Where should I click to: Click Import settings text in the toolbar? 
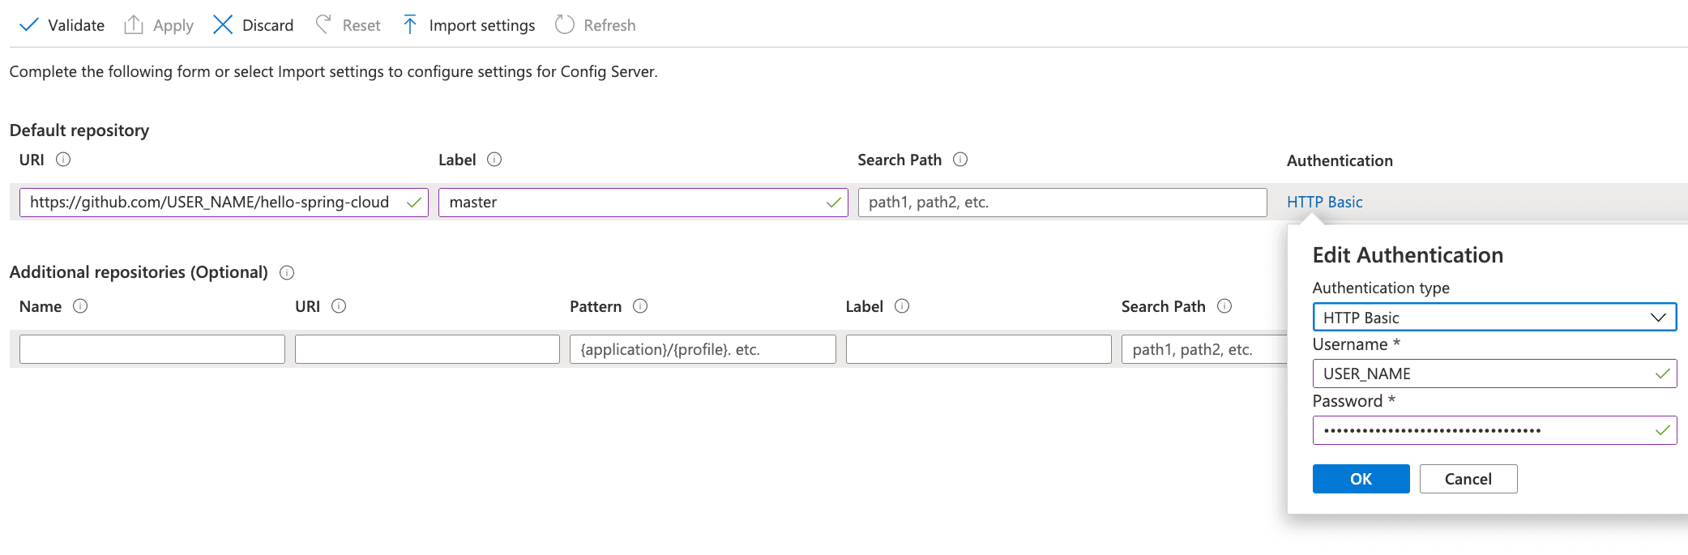point(482,26)
